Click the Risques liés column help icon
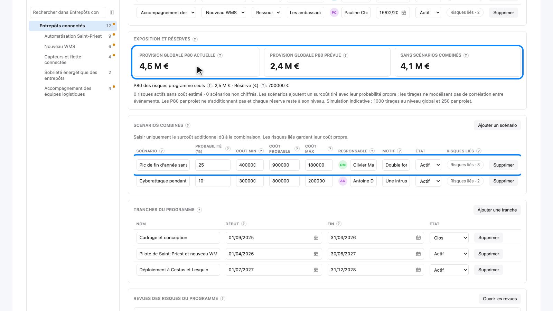This screenshot has height=311, width=553. point(479,151)
